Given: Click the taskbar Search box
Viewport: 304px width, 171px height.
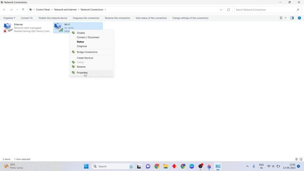Looking at the screenshot, I should pos(113,166).
